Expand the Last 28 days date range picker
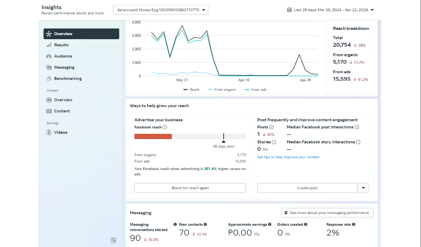 point(330,10)
